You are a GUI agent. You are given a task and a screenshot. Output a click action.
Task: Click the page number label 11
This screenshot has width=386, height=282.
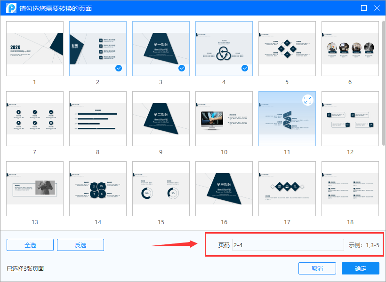click(287, 152)
